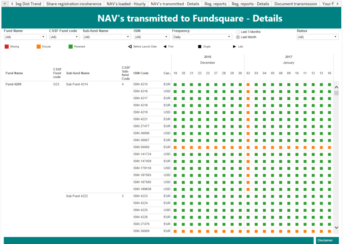Open NAV's loaded - Hourly tab

click(126, 4)
